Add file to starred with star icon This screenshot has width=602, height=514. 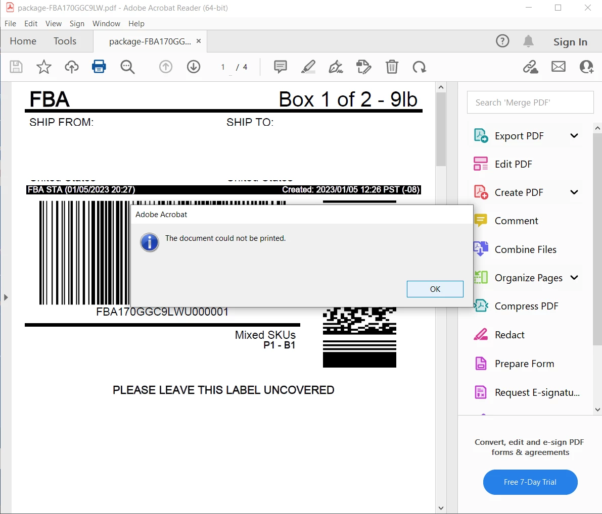pyautogui.click(x=44, y=67)
